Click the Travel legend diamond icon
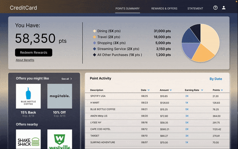This screenshot has width=238, height=149. [x=94, y=37]
